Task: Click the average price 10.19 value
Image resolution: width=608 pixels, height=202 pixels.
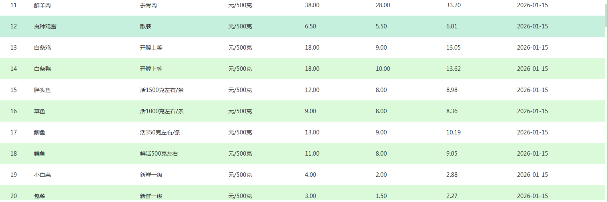Action: click(x=453, y=132)
